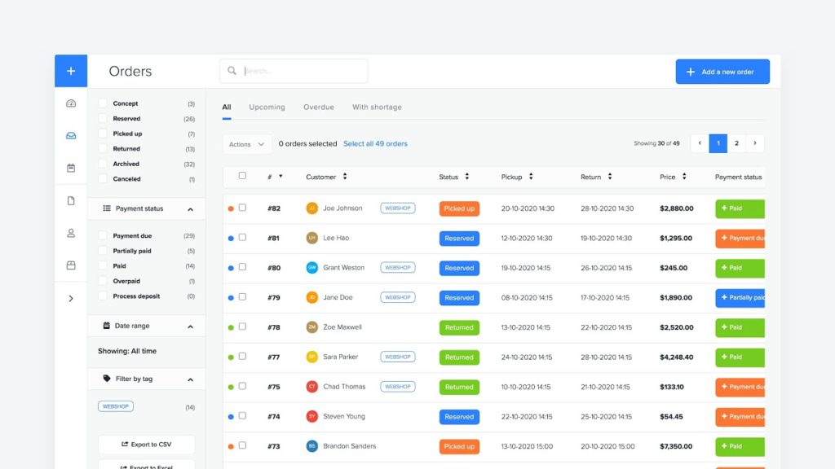Select the checkbox for order #82

pos(242,208)
